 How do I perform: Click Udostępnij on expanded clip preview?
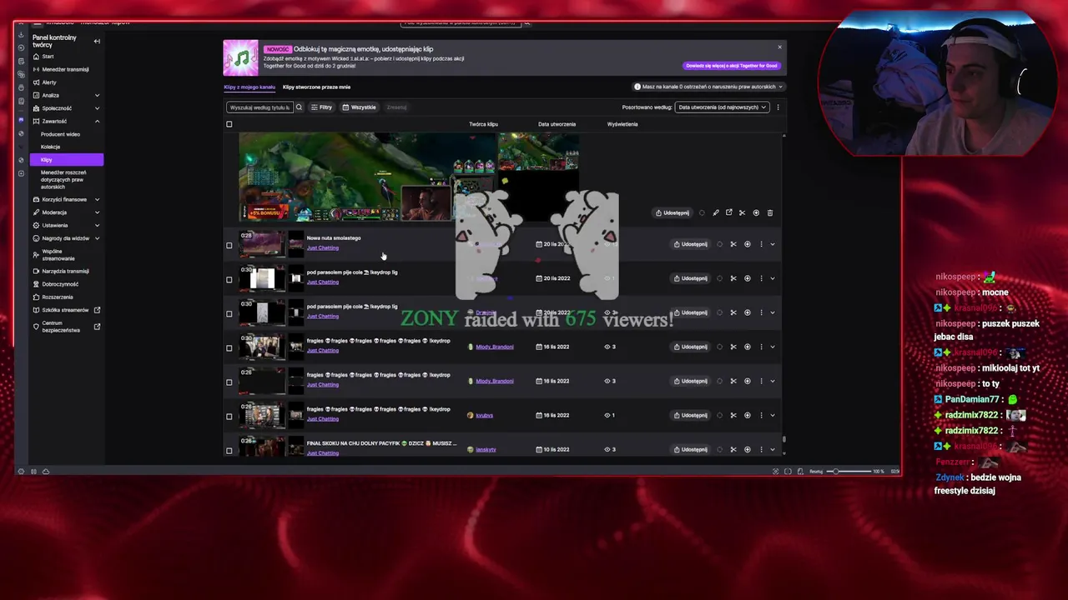pos(673,212)
